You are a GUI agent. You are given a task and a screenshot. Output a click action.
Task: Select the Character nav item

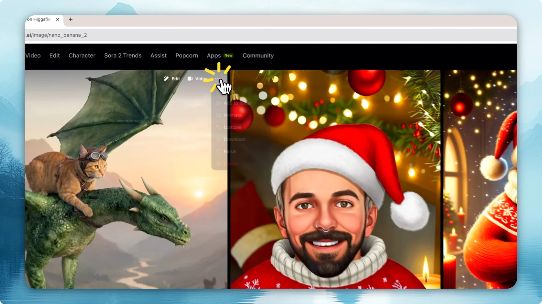[82, 55]
